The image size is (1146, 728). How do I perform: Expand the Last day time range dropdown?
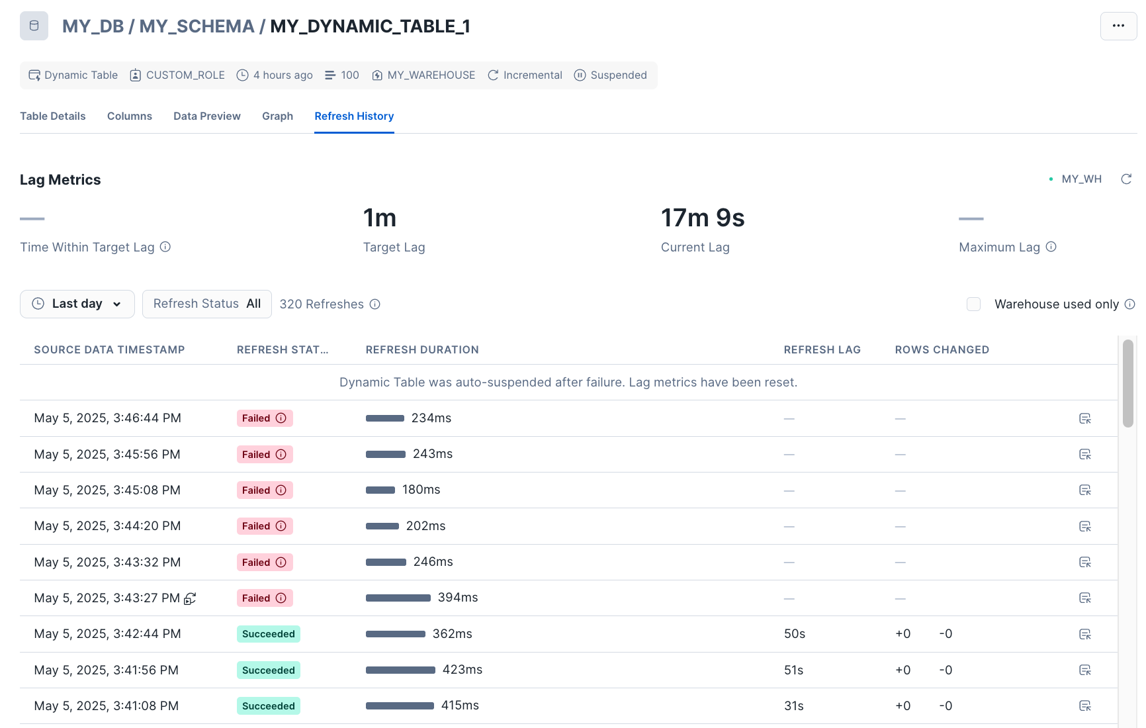[x=77, y=304]
